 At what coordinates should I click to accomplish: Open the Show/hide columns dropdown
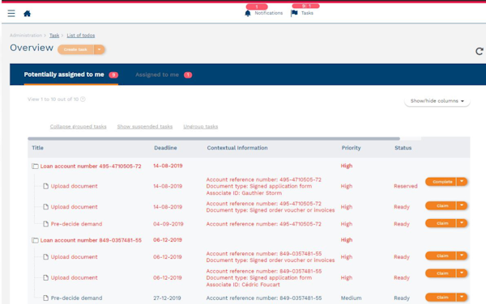(x=437, y=101)
